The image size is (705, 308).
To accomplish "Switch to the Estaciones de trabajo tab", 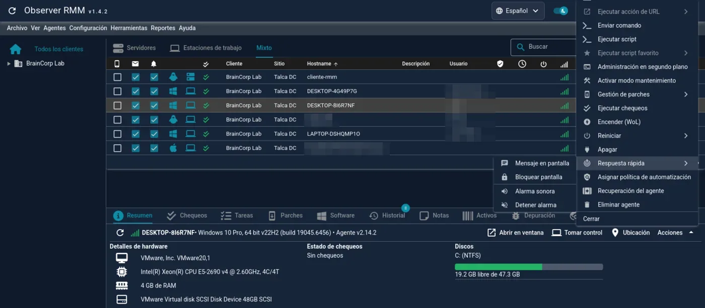I will click(205, 48).
